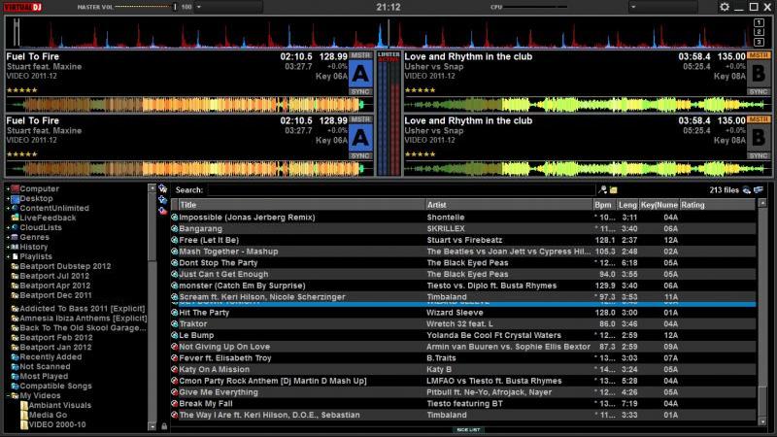777x437 pixels.
Task: Expand the Computer tree node
Action: (x=8, y=188)
